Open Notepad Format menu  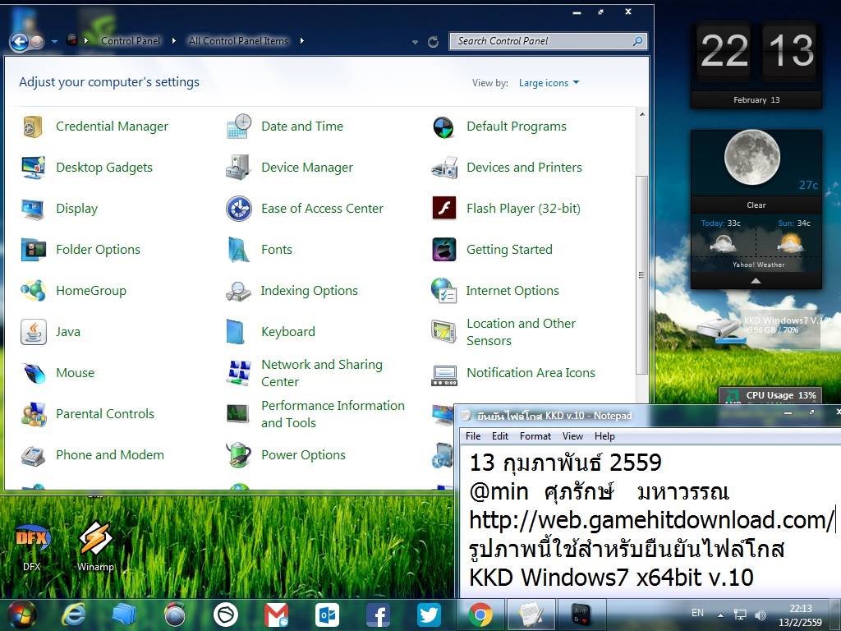pyautogui.click(x=535, y=436)
